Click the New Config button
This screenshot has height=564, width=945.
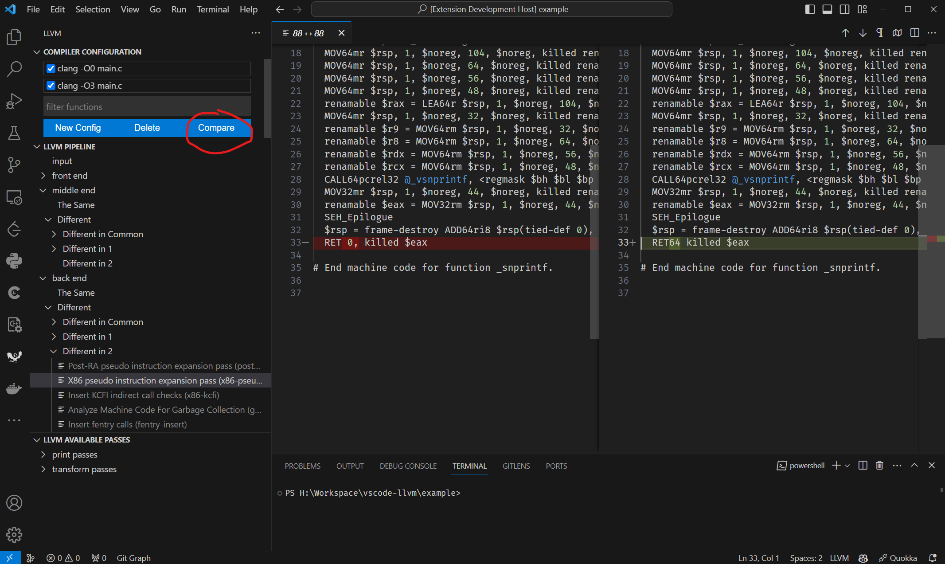click(x=78, y=128)
